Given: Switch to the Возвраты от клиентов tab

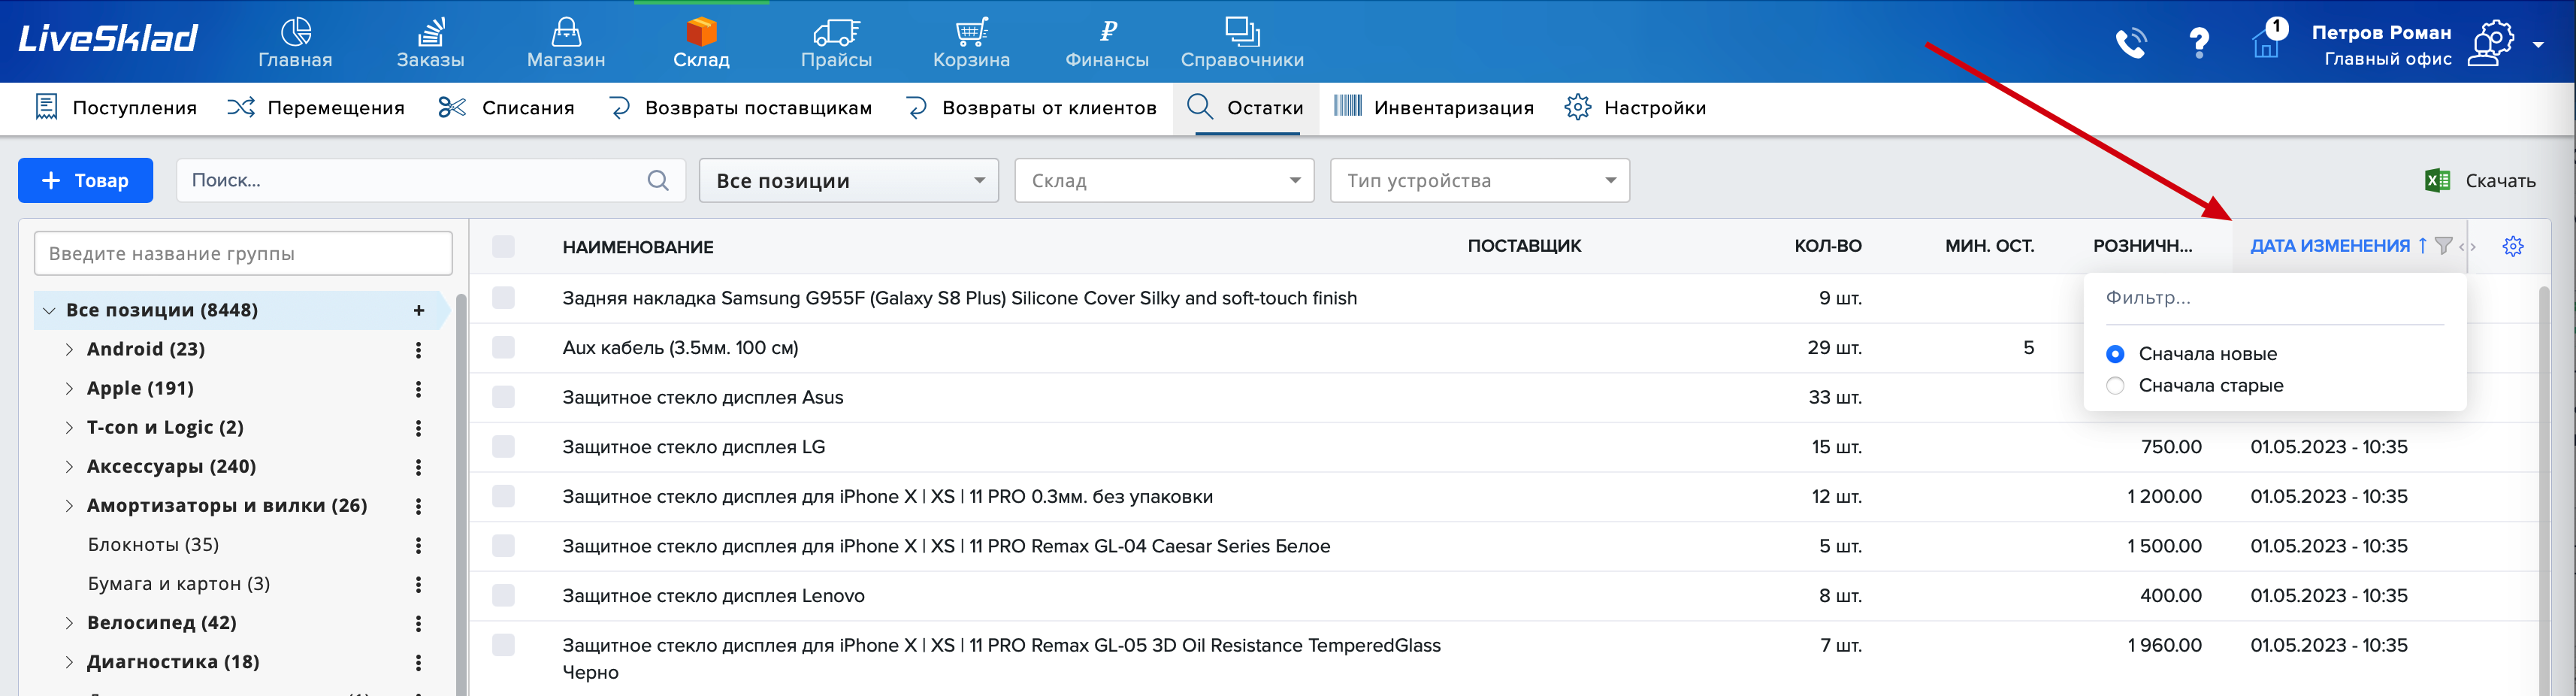Looking at the screenshot, I should pos(1030,108).
